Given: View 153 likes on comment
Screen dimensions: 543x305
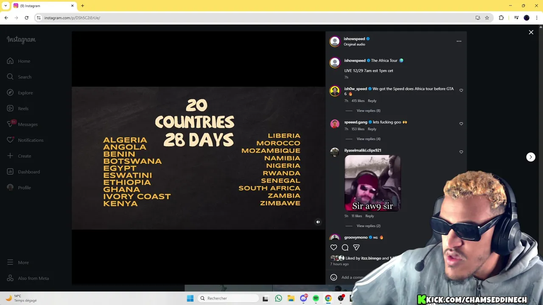Looking at the screenshot, I should pos(358,129).
